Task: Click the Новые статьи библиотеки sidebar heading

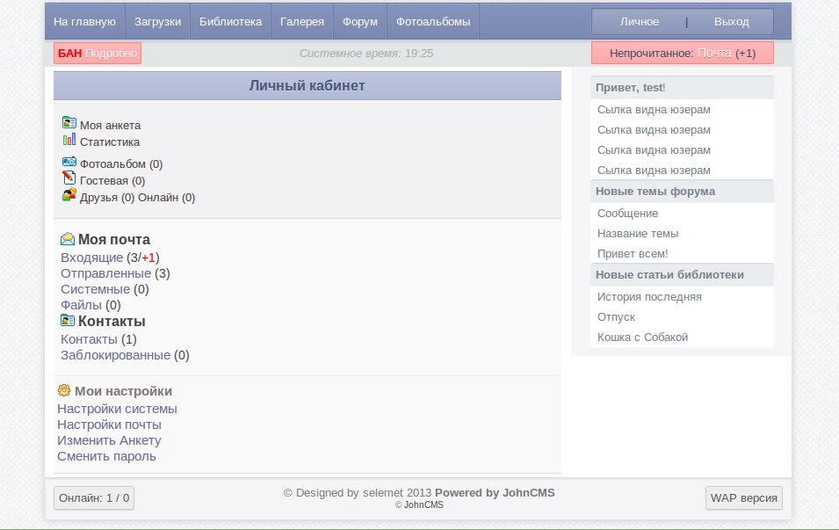Action: pos(683,275)
